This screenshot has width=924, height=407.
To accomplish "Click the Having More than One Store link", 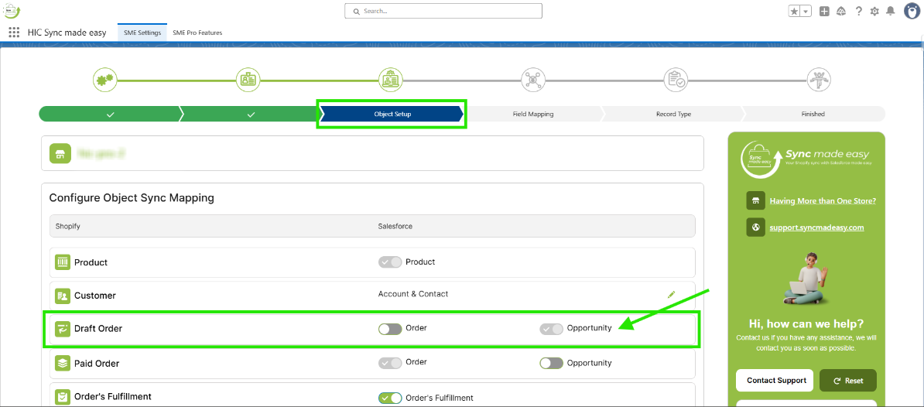I will coord(823,201).
